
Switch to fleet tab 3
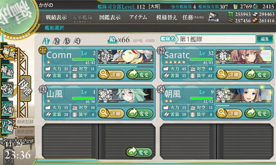click(67, 41)
